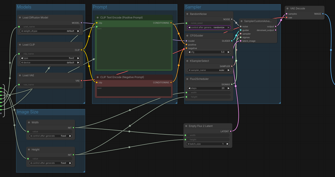This screenshot has height=177, width=335.
Task: Collapse the Load Diffusion Model node via its dot
Action: pos(20,18)
